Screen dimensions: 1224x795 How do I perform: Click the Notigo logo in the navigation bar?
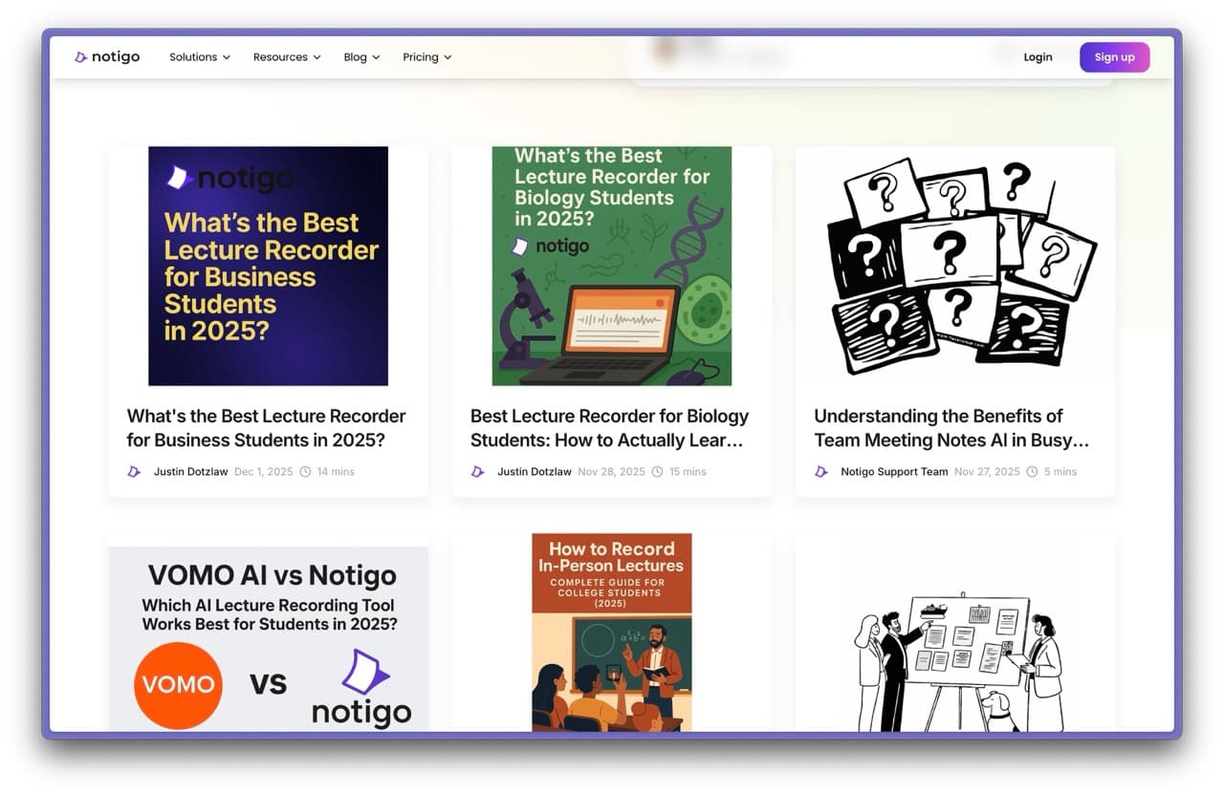[x=107, y=56]
